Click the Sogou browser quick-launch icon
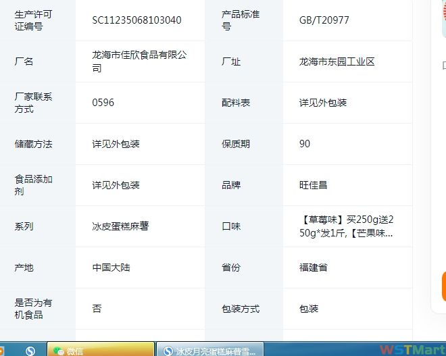 tap(30, 351)
